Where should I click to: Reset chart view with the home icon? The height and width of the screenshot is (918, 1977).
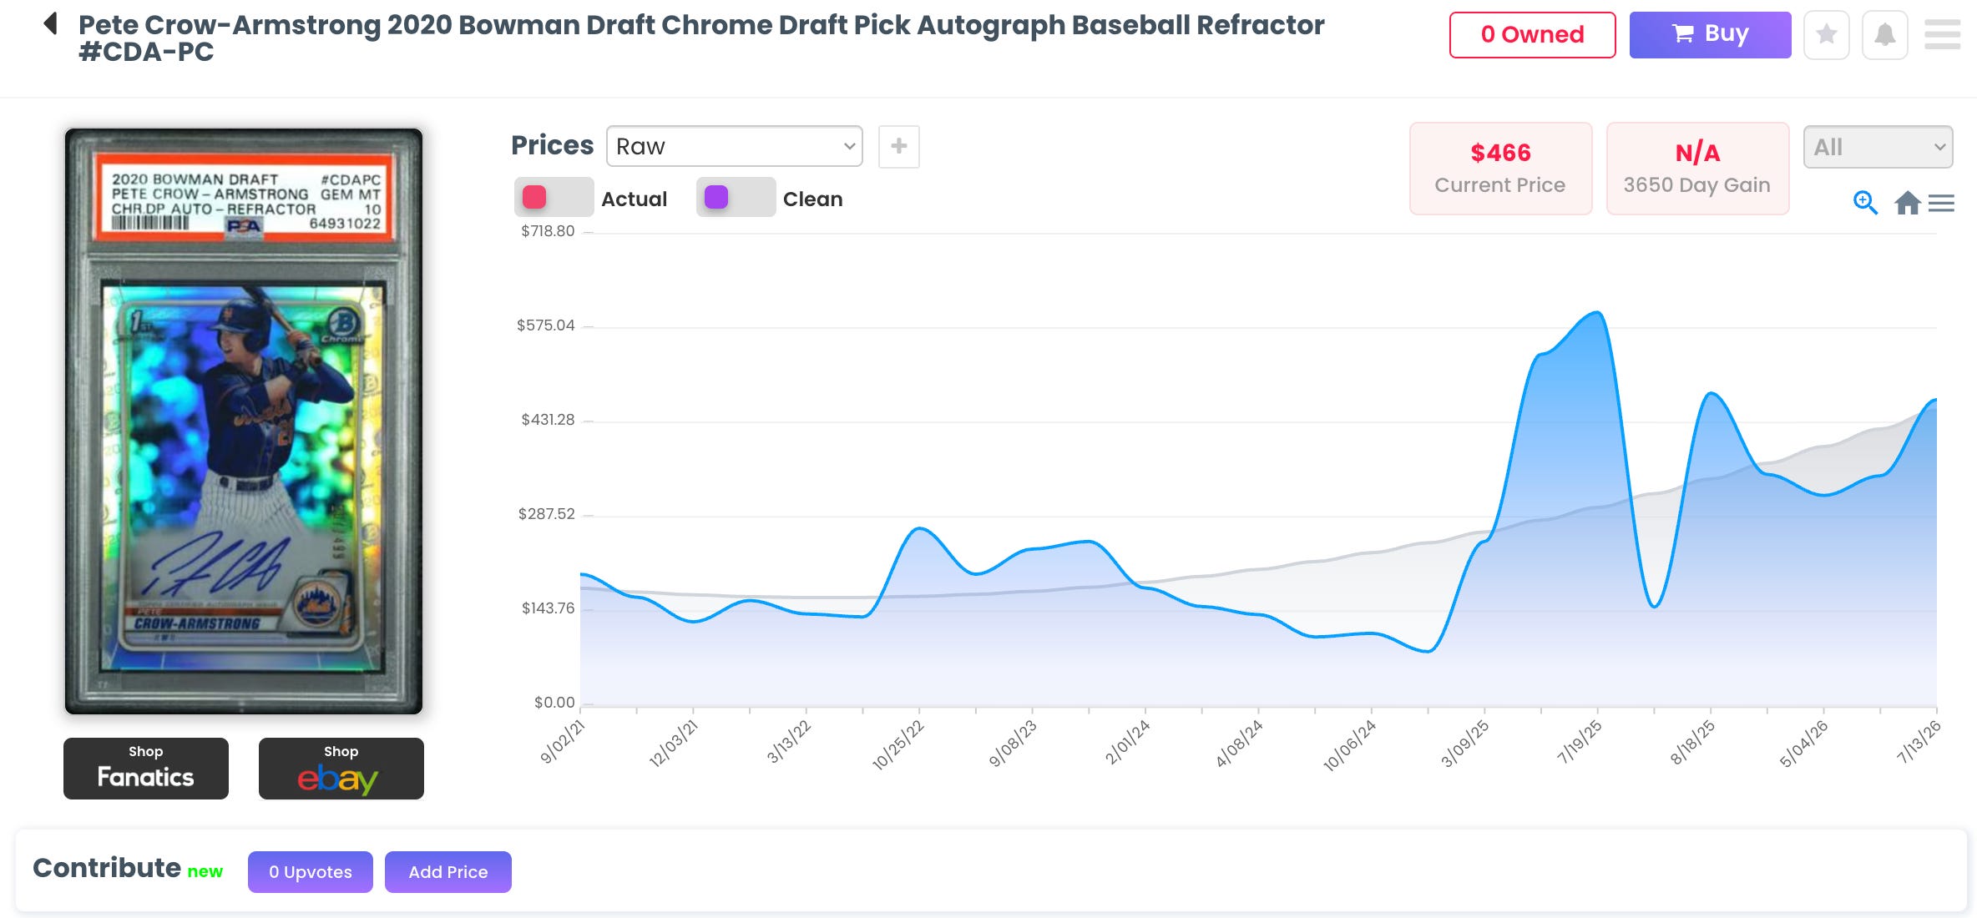pos(1907,203)
